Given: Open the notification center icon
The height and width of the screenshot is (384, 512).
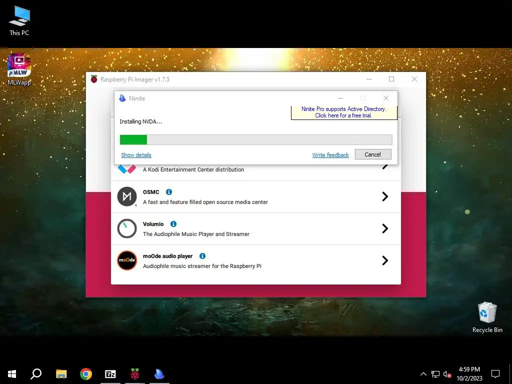Looking at the screenshot, I should [495, 374].
